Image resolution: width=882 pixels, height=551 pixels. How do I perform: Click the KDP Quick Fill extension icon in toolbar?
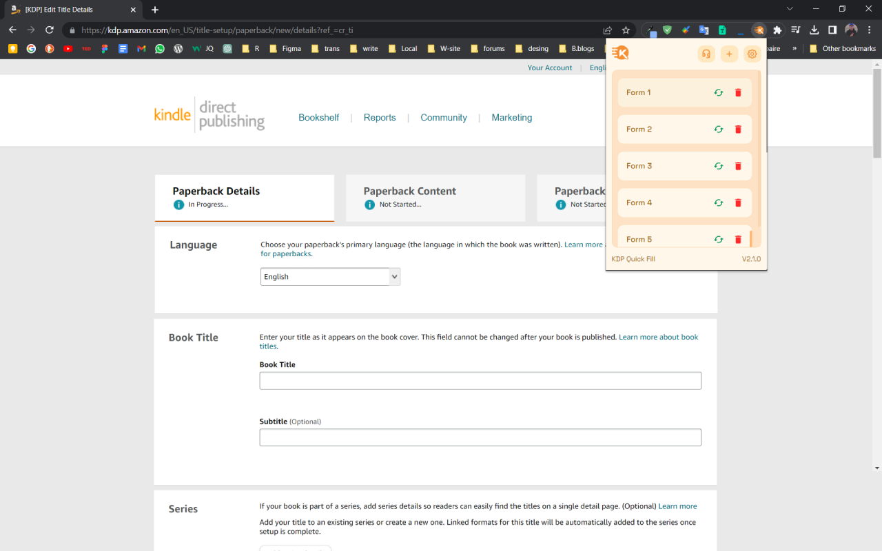(x=759, y=30)
